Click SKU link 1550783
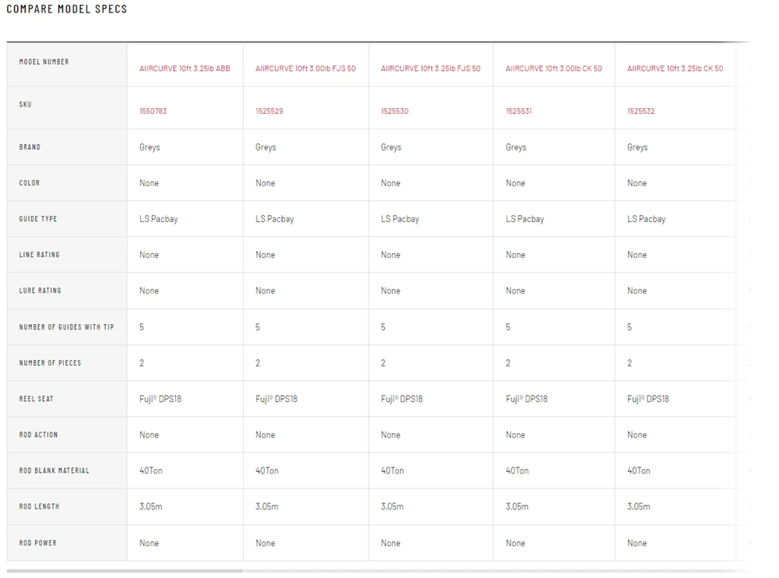This screenshot has height=578, width=779. (x=153, y=111)
